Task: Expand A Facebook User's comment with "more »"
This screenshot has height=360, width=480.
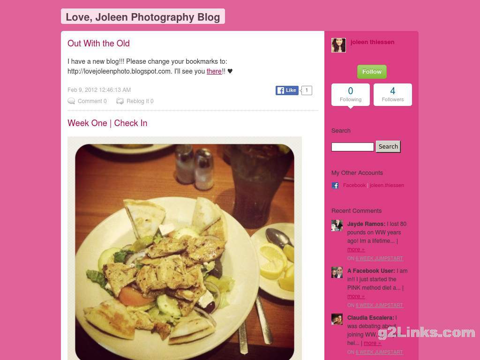Action: 356,296
